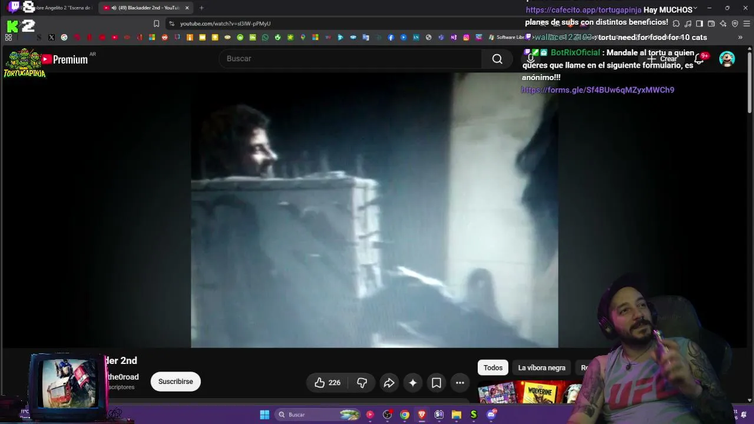This screenshot has height=424, width=754.
Task: Open OBS Studio from taskbar
Action: point(387,415)
